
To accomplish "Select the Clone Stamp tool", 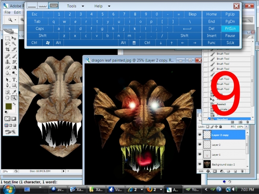I will tap(7, 62).
